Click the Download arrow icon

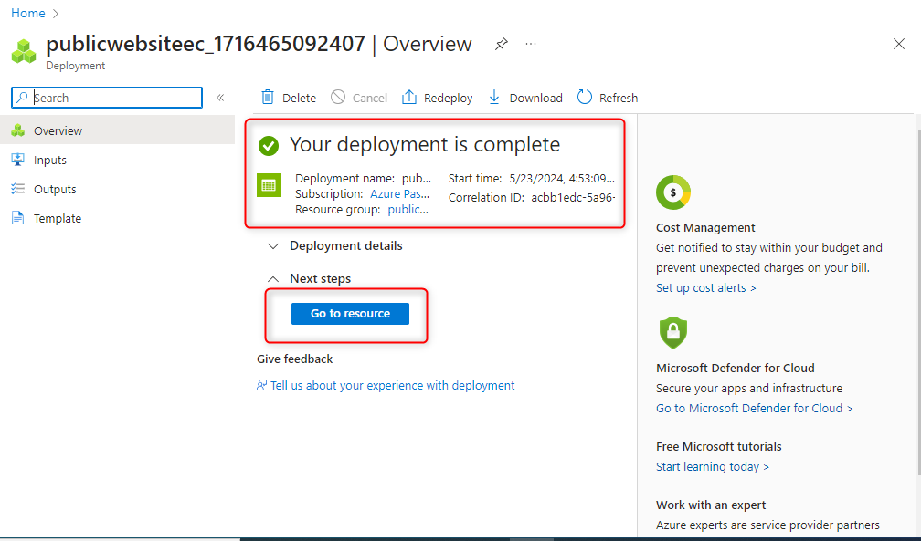(494, 98)
